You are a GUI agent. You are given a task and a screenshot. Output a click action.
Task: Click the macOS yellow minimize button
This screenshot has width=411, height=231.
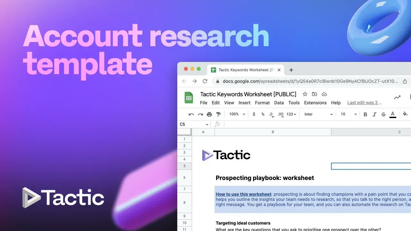192,69
